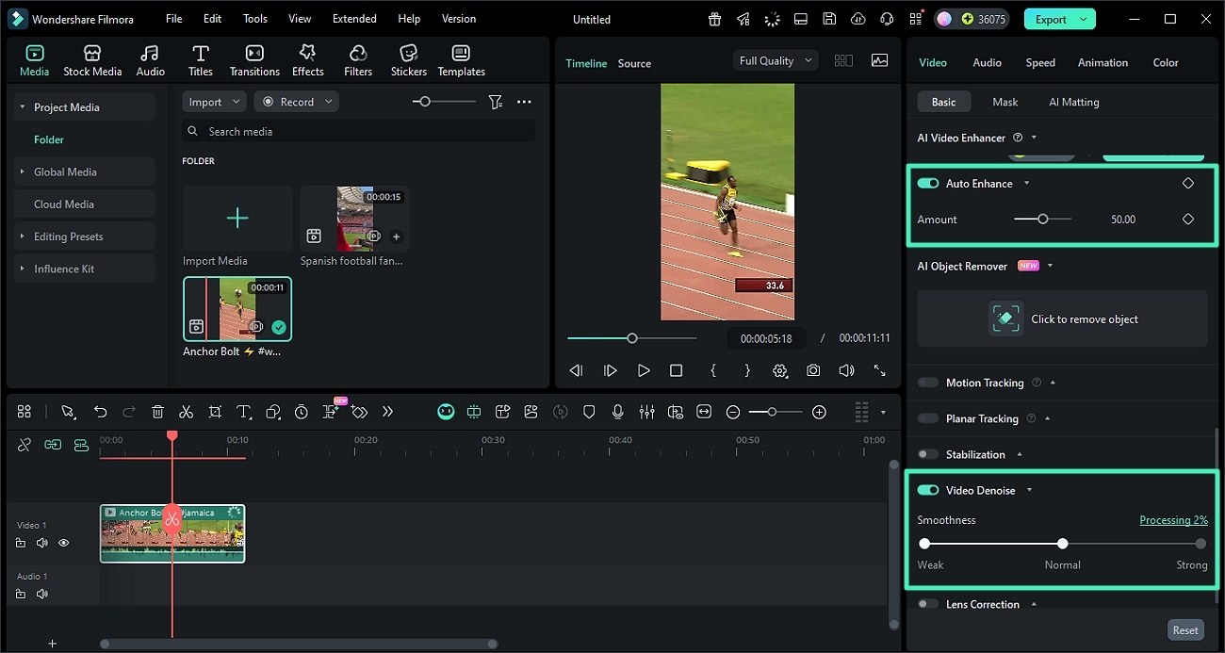Open the Extended menu

[x=354, y=19]
